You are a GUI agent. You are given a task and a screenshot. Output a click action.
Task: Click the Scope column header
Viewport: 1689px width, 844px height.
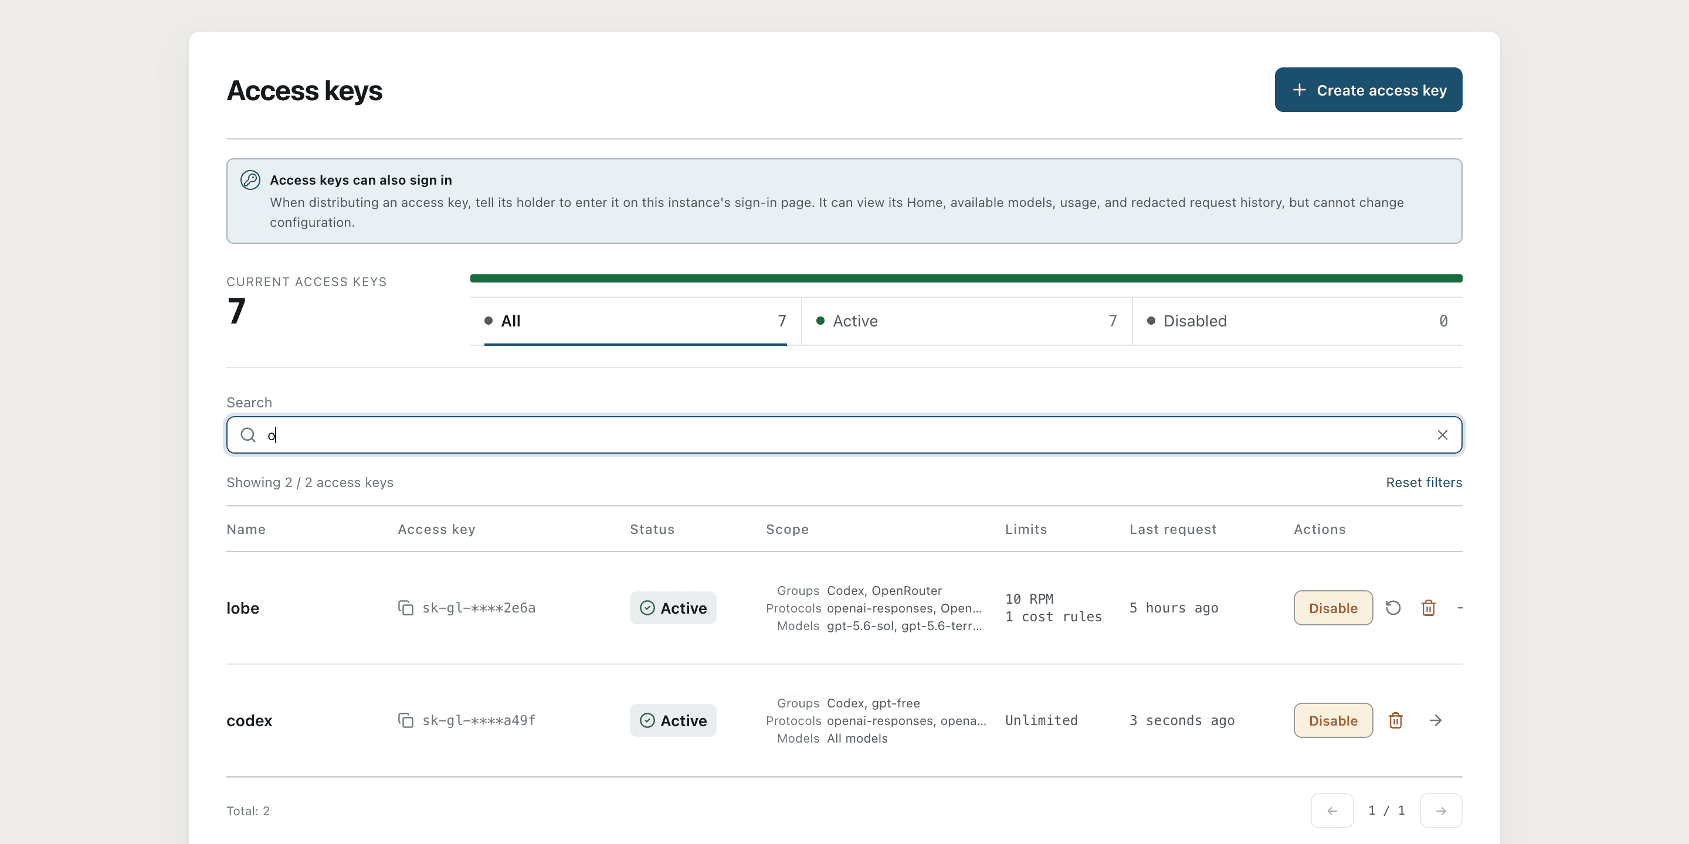pos(787,529)
